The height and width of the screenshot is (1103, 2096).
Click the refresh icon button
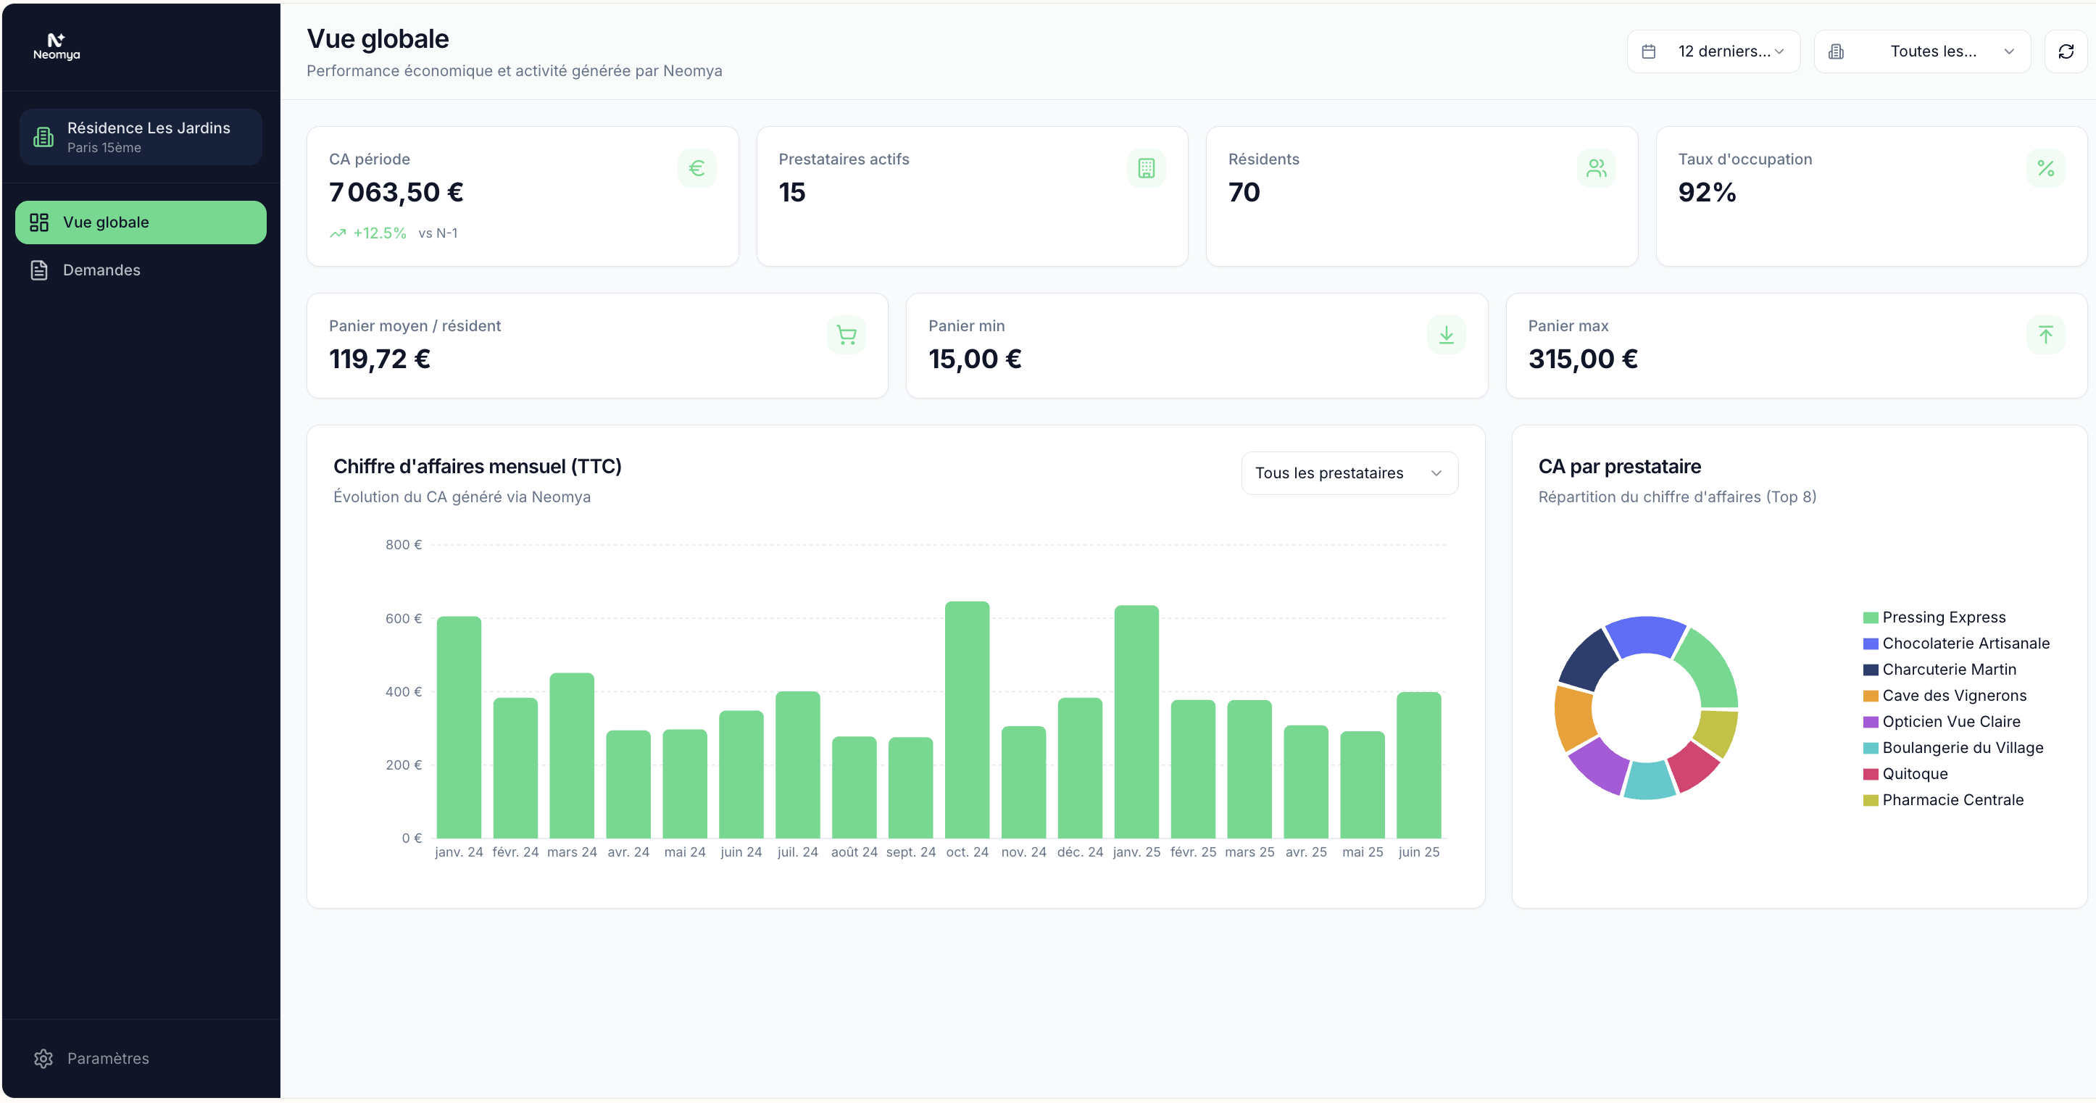point(2065,52)
